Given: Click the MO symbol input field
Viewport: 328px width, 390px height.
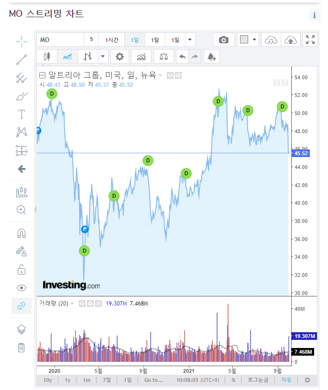Looking at the screenshot, I should [60, 40].
